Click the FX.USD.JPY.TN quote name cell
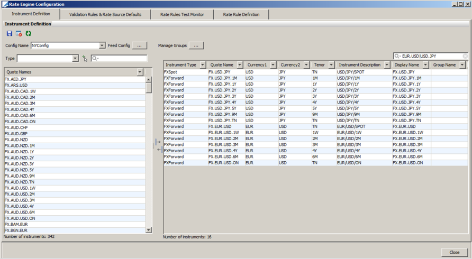Screen dimensions: 472x259 click(x=226, y=121)
